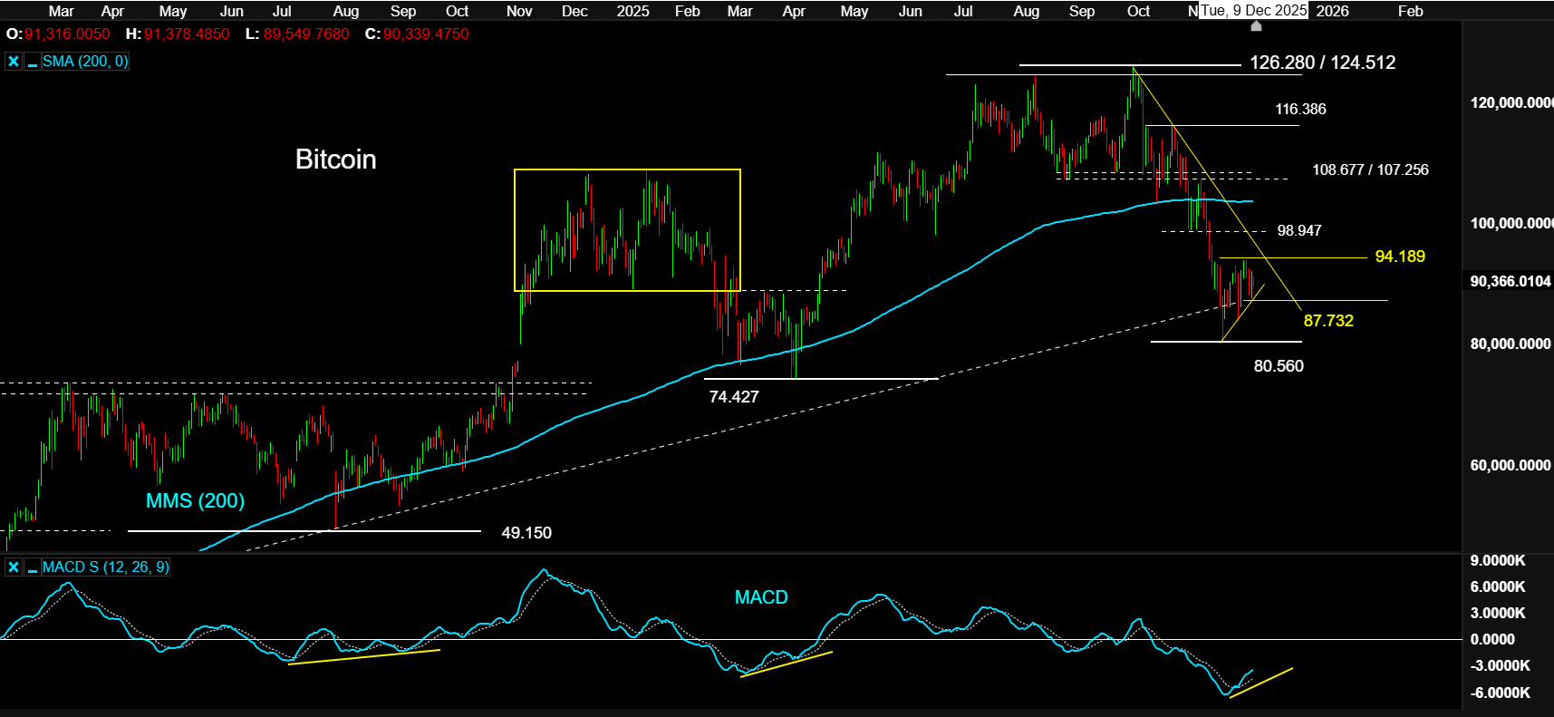Click '9.0000K' on the MACD scale
The width and height of the screenshot is (1554, 717).
(1497, 561)
